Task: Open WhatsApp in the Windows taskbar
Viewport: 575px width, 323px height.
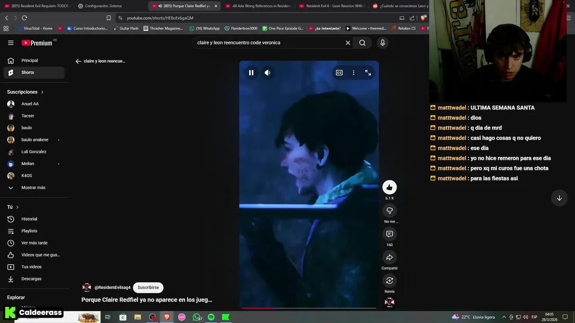Action: click(x=197, y=317)
